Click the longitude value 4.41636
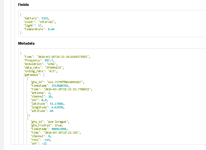The image size is (206, 150). [x=56, y=107]
